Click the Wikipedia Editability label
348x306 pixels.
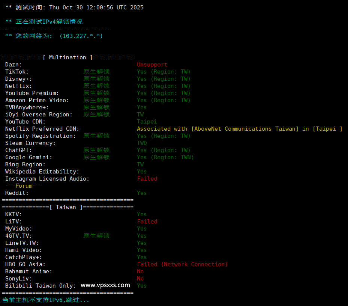[x=42, y=172]
